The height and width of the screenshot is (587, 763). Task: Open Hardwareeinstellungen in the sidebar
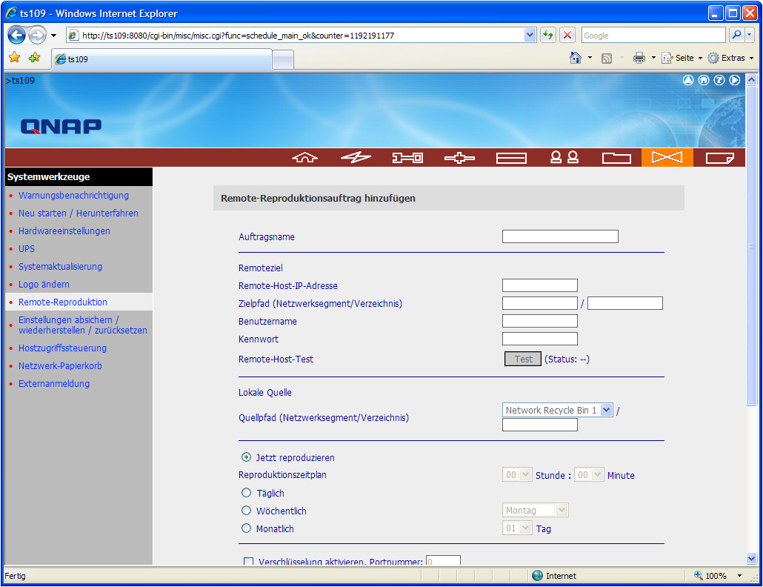click(64, 231)
